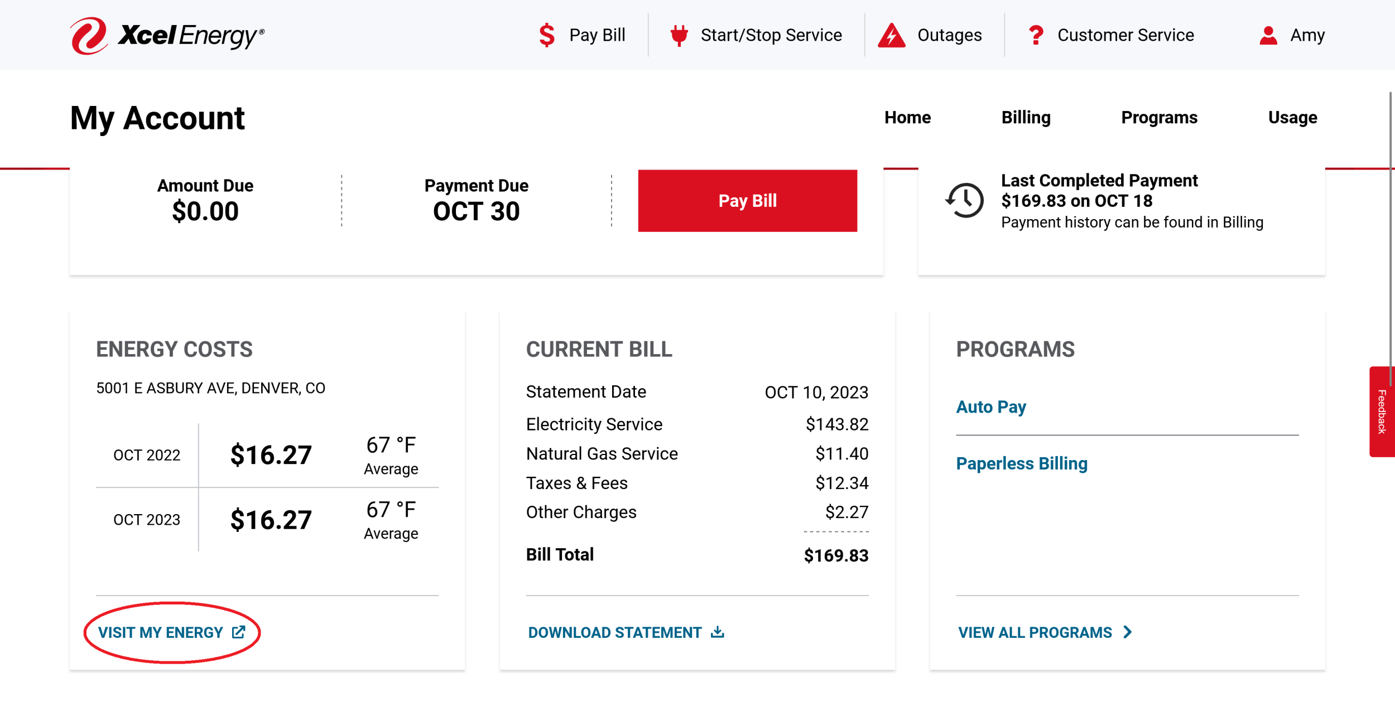Click the Amount Due $0.00 value

coord(205,211)
